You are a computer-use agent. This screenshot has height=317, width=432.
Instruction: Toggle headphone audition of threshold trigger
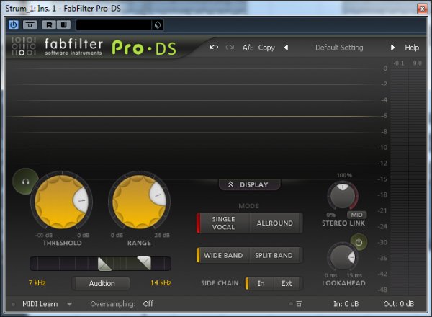[x=25, y=182]
